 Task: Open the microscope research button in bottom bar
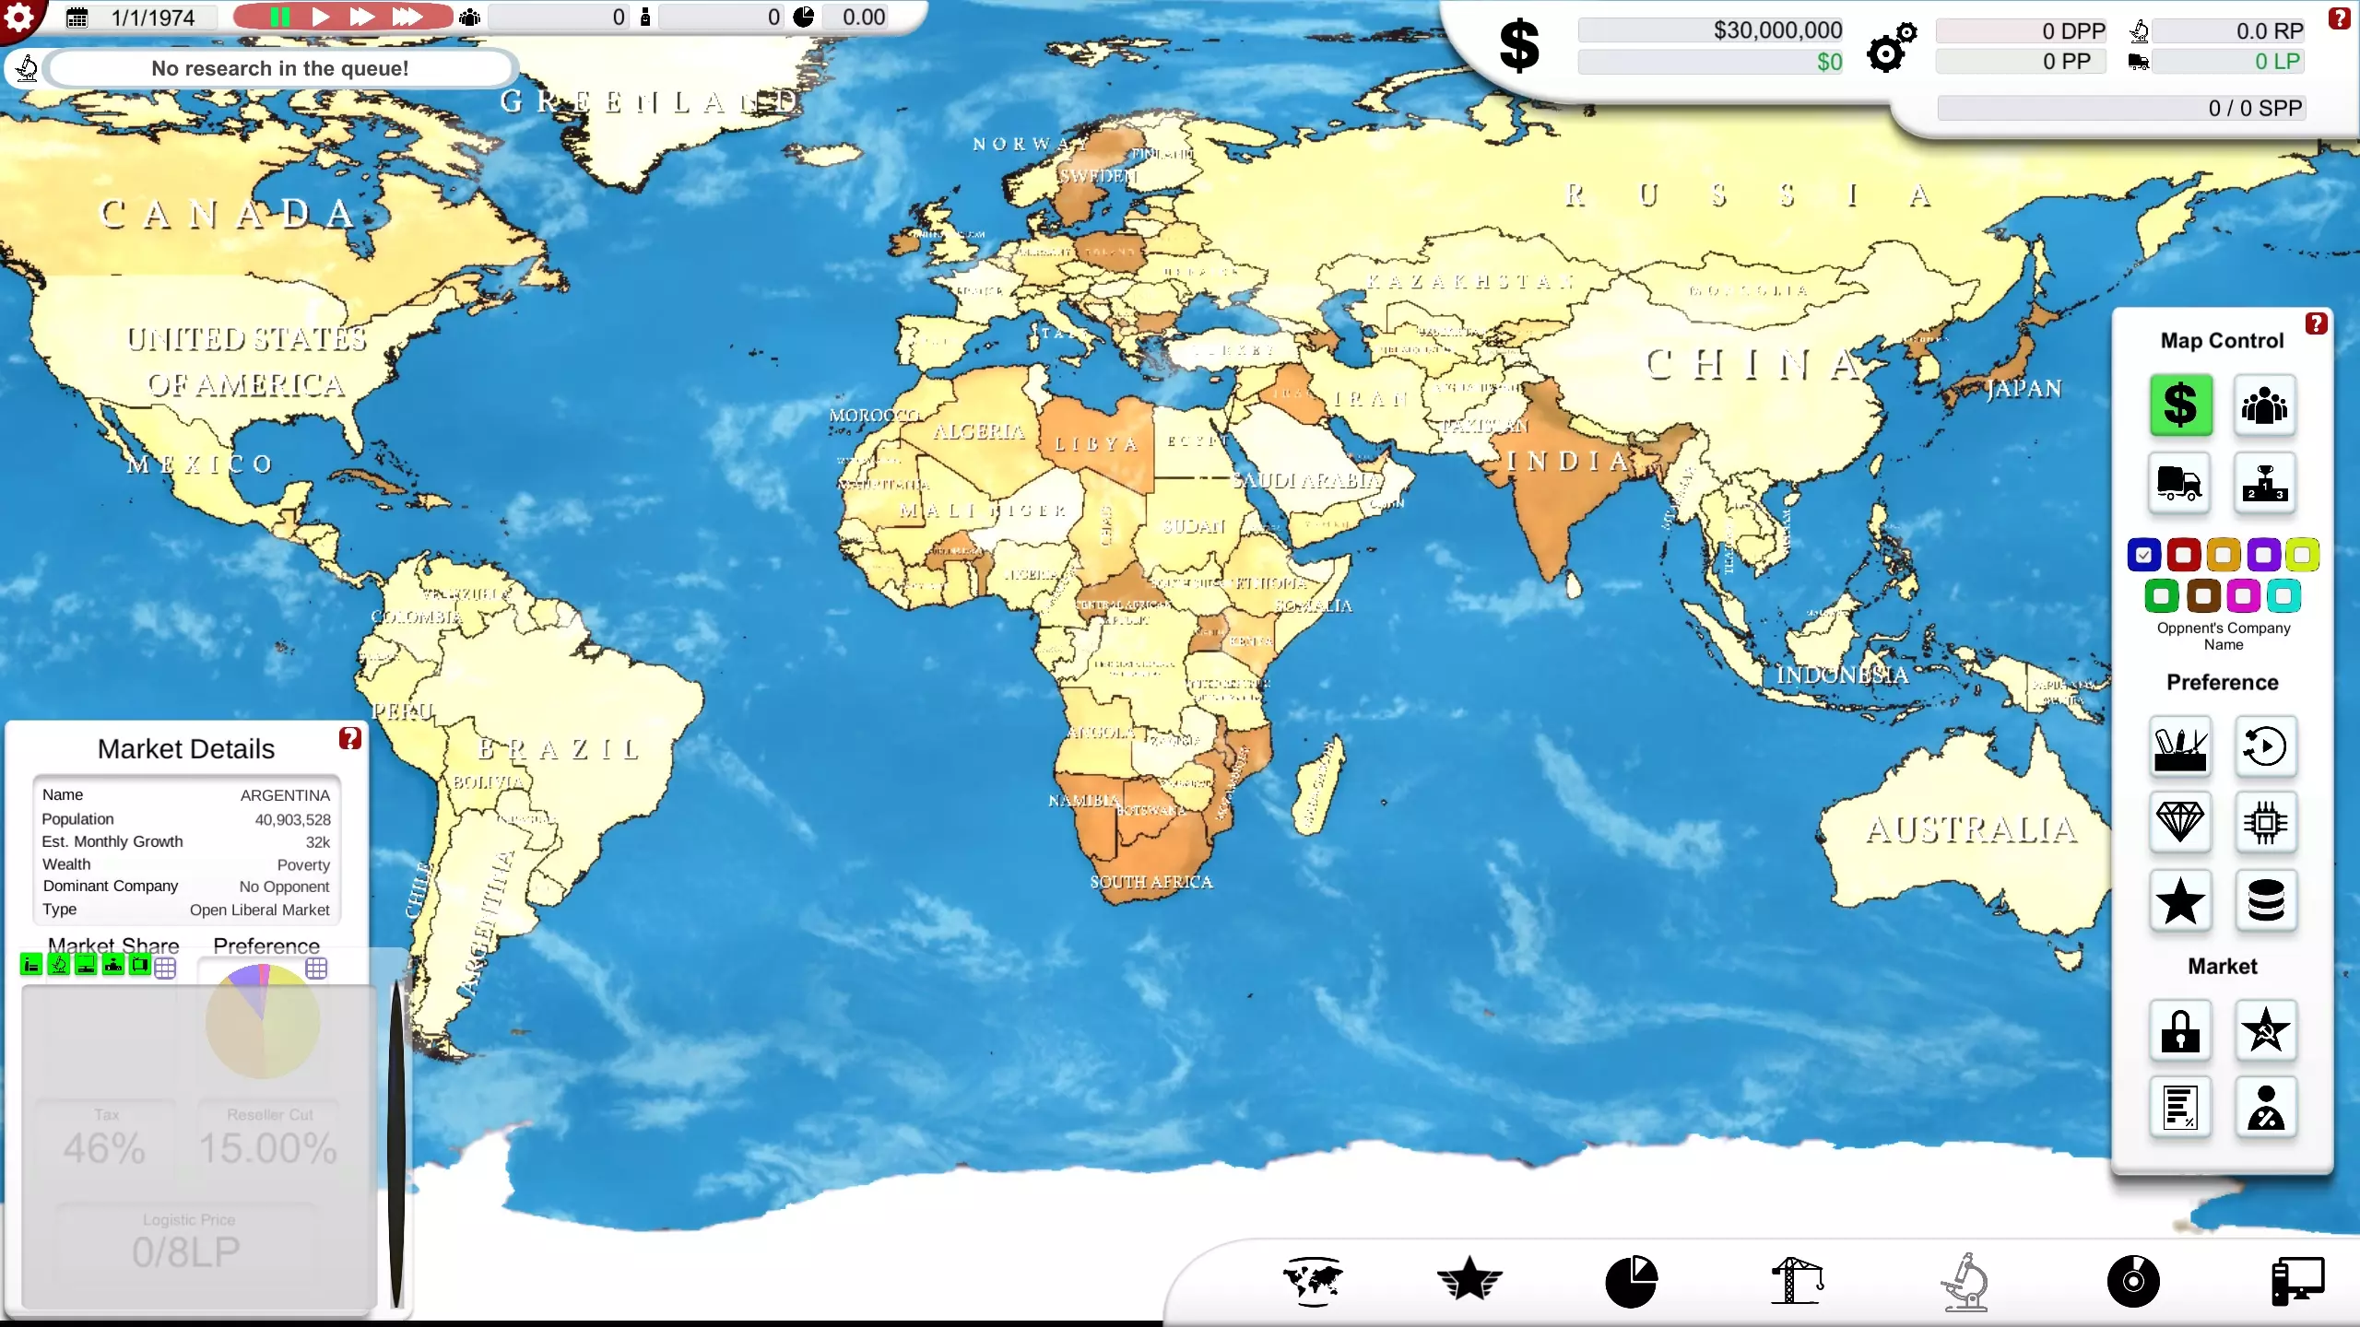point(1965,1281)
